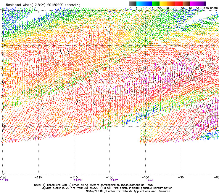Click the -60 latitude axis label
This screenshot has height=193, width=219.
pyautogui.click(x=3, y=174)
